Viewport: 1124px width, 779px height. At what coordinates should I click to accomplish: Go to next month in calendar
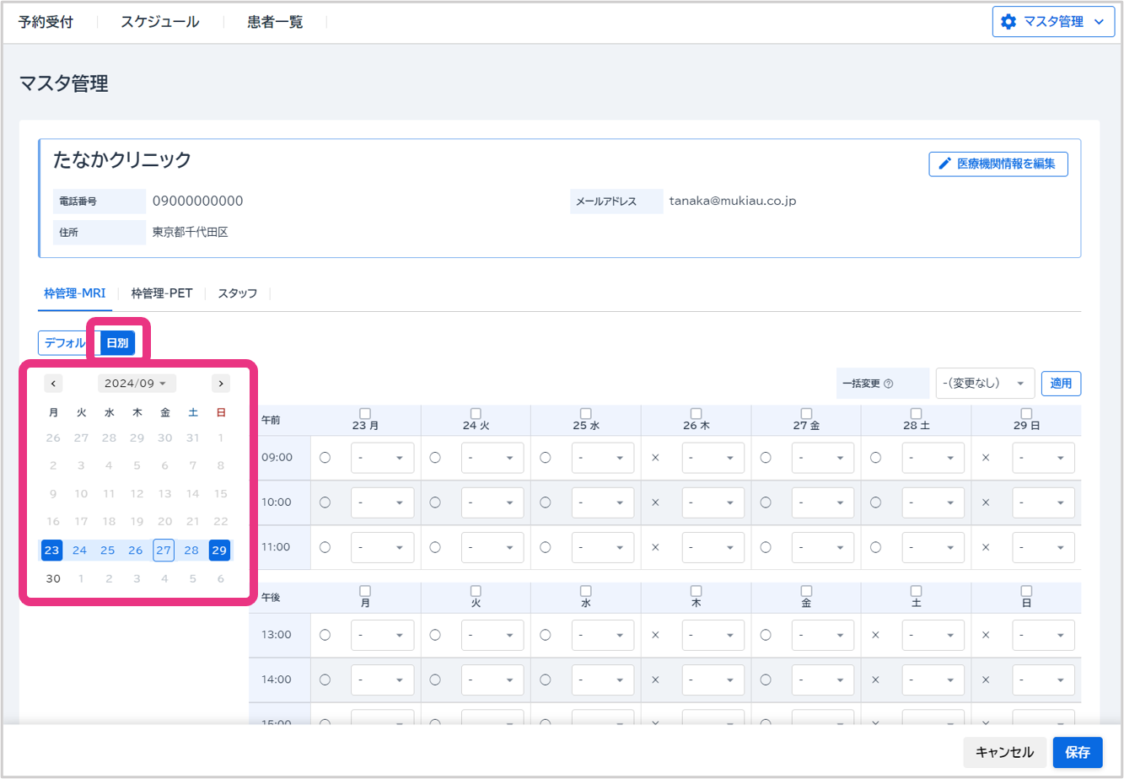pos(221,384)
